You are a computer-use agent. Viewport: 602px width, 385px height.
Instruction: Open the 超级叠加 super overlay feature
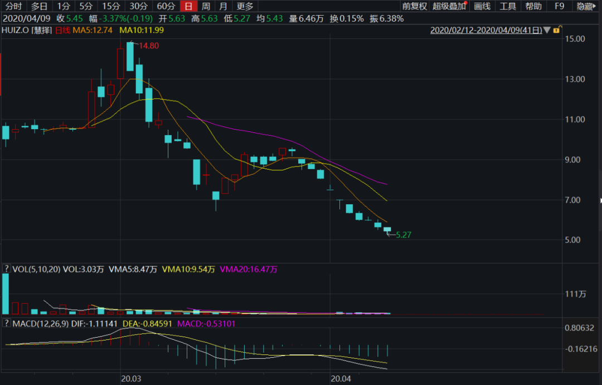[x=450, y=6]
